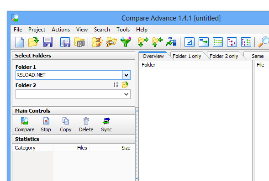
Task: Select the green list view icon
Action: pyautogui.click(x=218, y=42)
